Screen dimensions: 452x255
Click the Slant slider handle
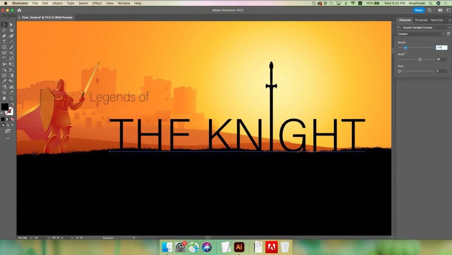click(x=399, y=71)
